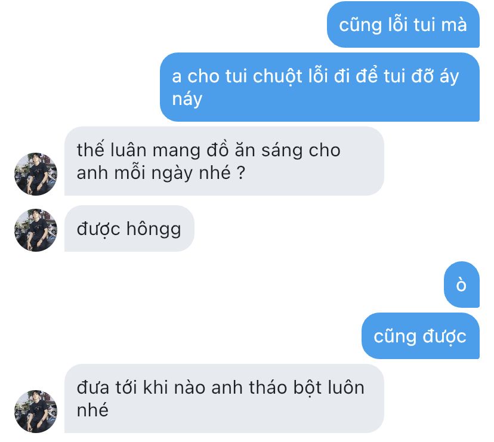Tap the small blue 'ò' bubble
Image resolution: width=494 pixels, height=442 pixels.
click(462, 285)
